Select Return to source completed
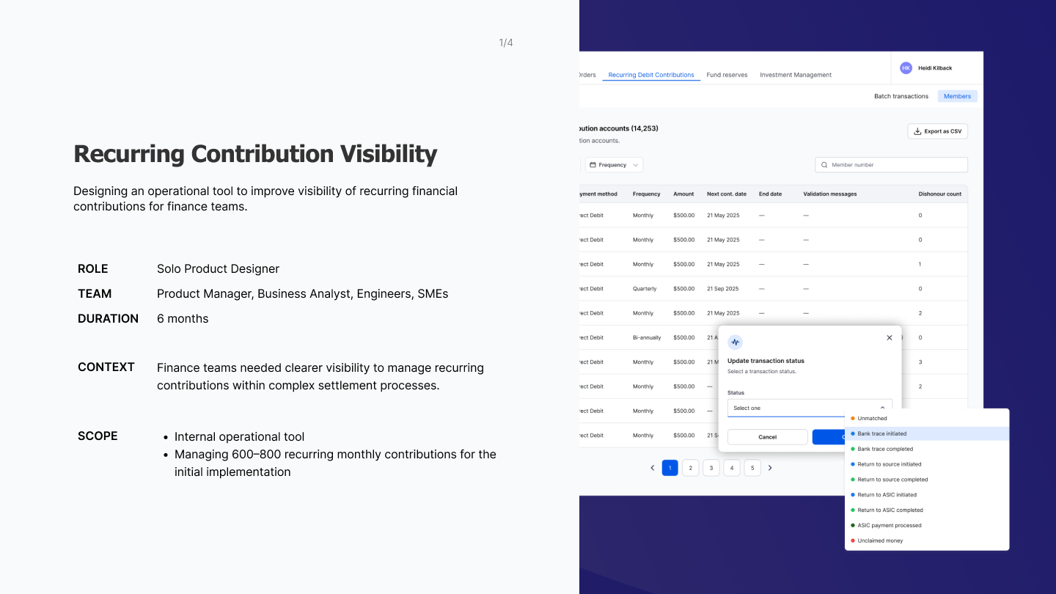The width and height of the screenshot is (1056, 594). click(x=927, y=480)
